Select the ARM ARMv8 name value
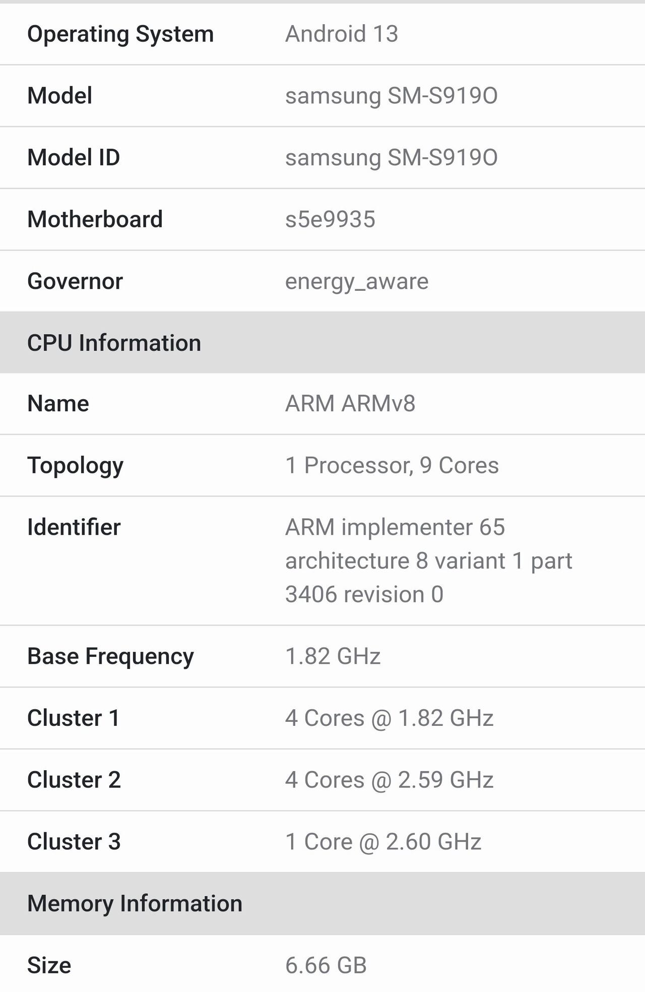 click(350, 404)
